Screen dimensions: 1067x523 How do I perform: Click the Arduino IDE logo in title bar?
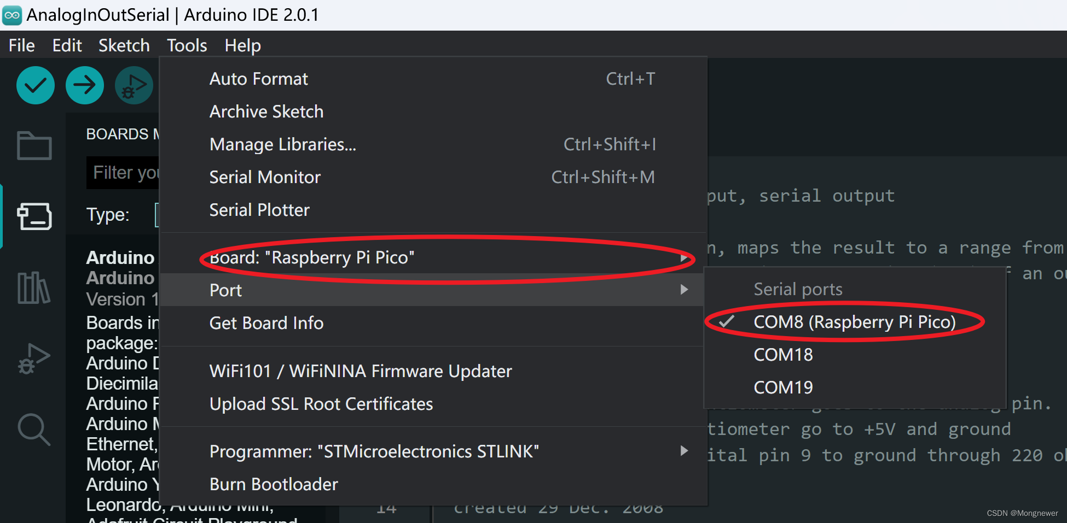12,15
